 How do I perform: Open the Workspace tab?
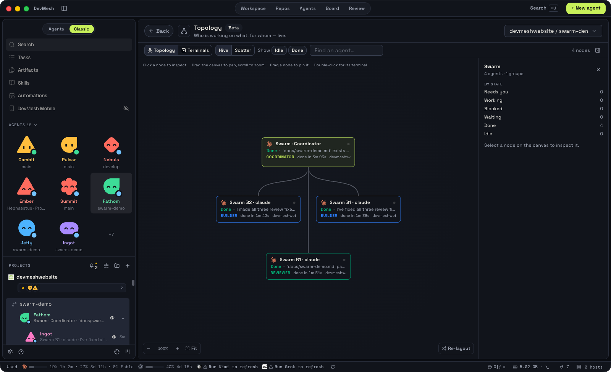click(253, 8)
